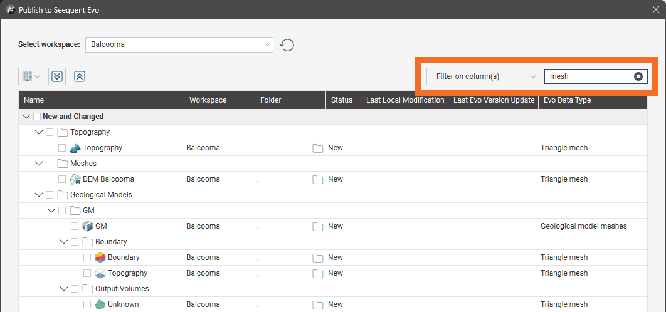
Task: Open the column chooser icon menu
Action: (x=30, y=76)
